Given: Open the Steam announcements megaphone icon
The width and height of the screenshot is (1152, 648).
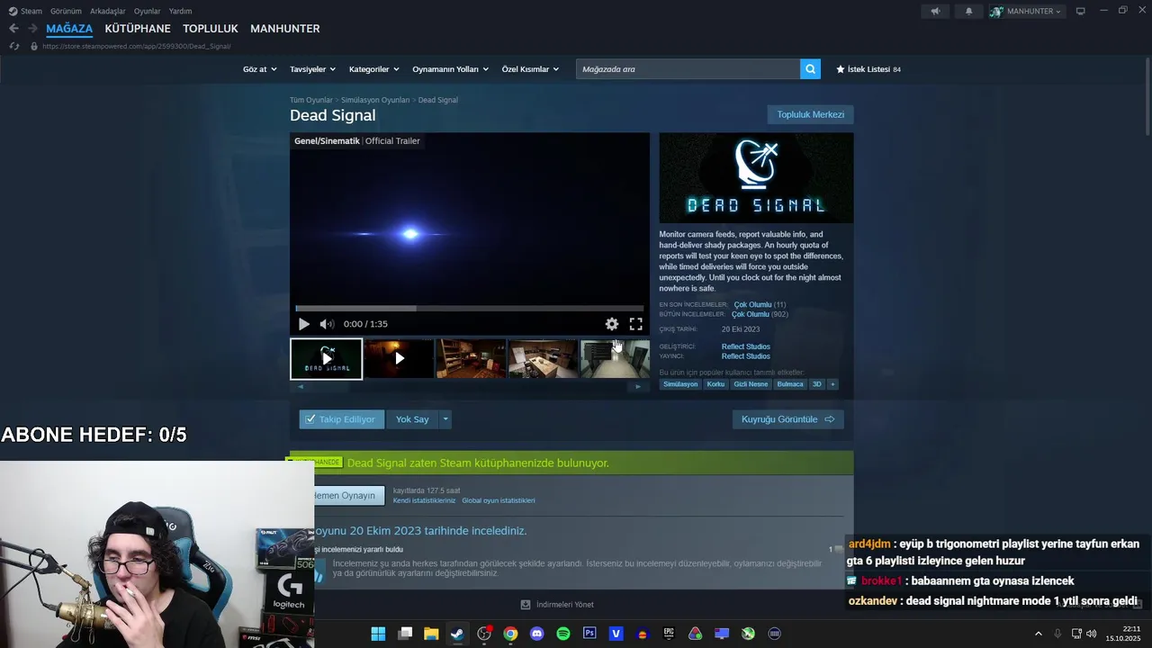Looking at the screenshot, I should [x=935, y=11].
